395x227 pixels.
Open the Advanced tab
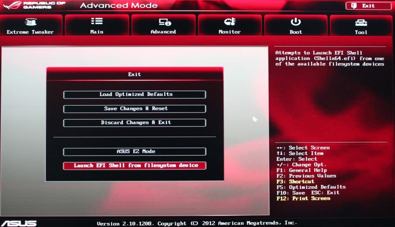163,25
